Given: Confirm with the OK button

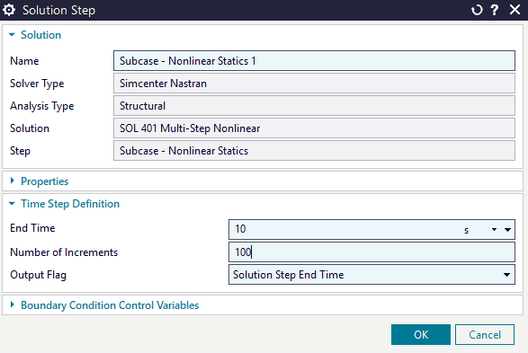Looking at the screenshot, I should 421,334.
